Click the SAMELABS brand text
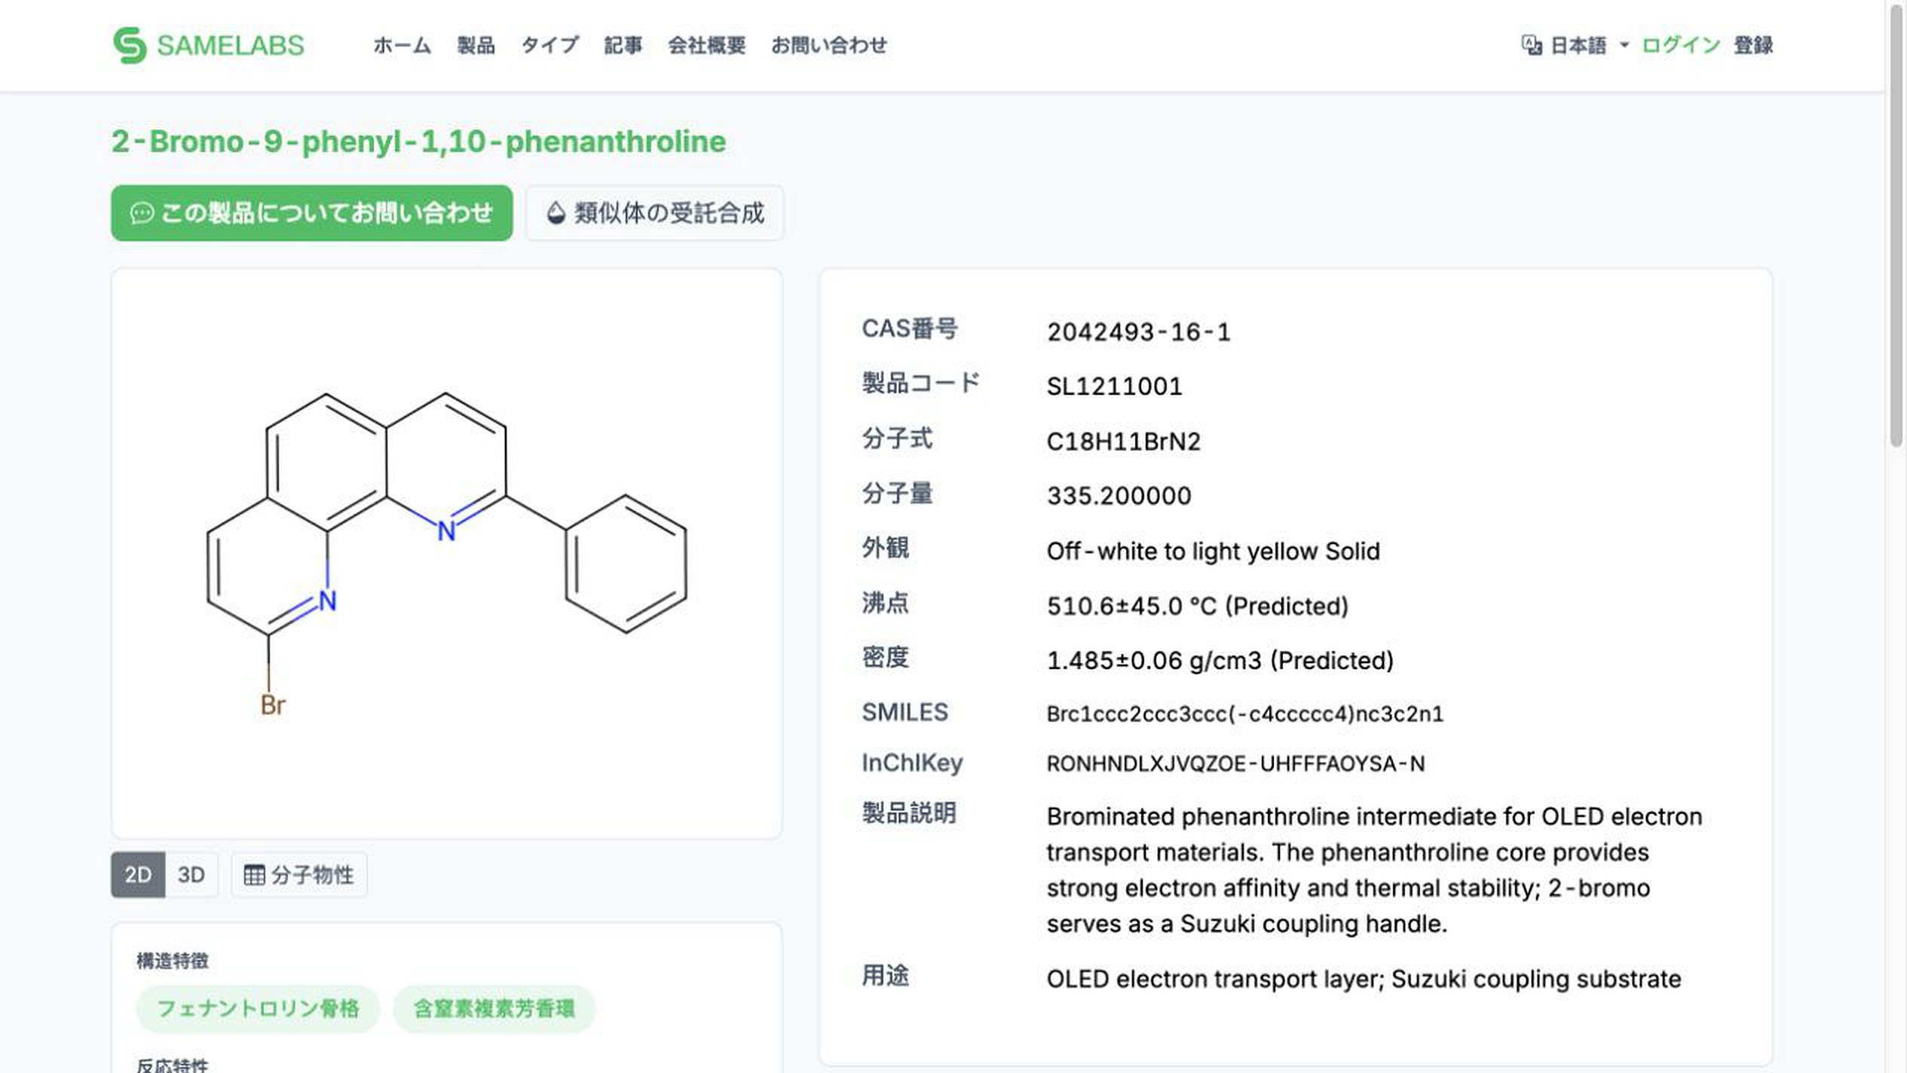This screenshot has height=1073, width=1907. [231, 46]
